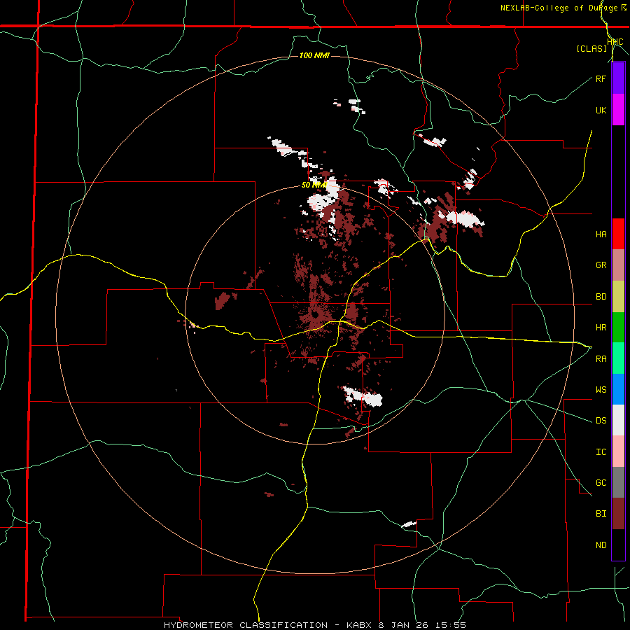The height and width of the screenshot is (630, 630).
Task: Click the mint green RA color swatch
Action: [x=618, y=358]
